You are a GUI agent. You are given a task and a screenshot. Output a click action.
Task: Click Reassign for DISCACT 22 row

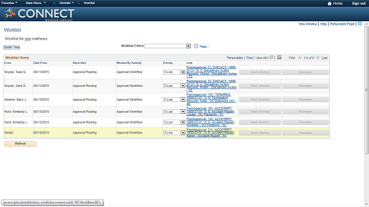pos(306,86)
